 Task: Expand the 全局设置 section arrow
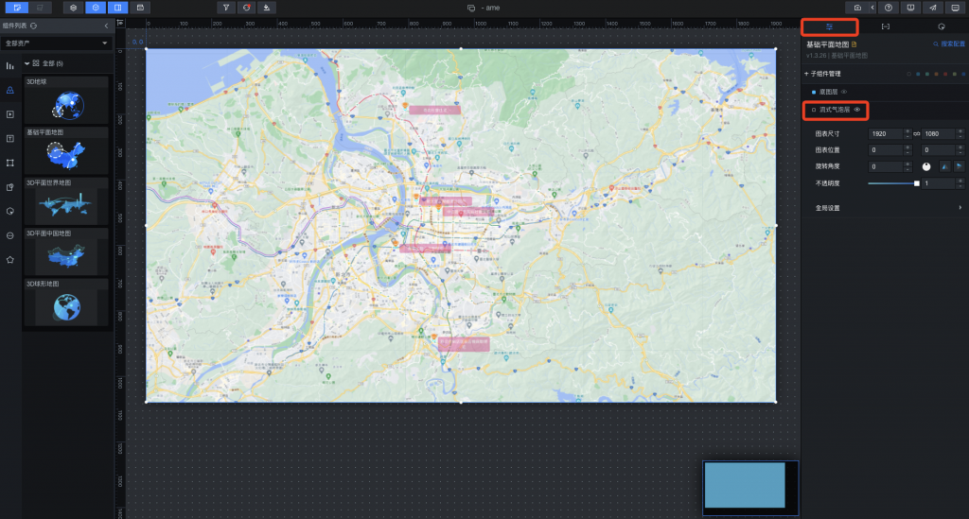960,208
